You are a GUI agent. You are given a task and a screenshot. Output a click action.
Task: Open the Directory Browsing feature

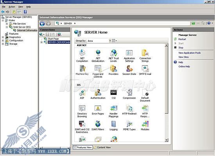tap(82, 111)
